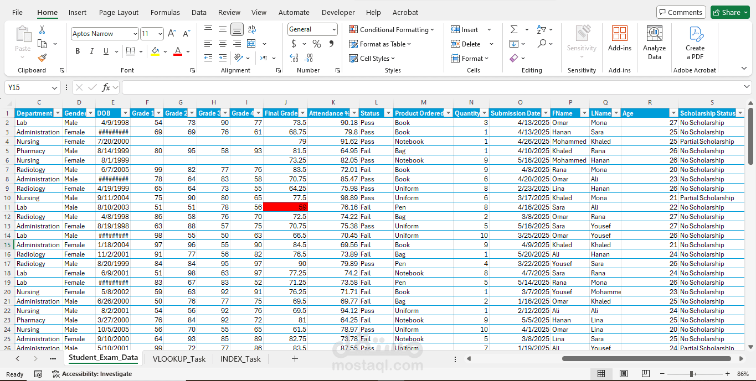Toggle italic formatting
The width and height of the screenshot is (756, 381).
[x=91, y=51]
